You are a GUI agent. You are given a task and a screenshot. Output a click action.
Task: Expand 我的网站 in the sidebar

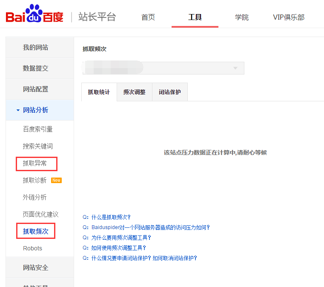(35, 47)
